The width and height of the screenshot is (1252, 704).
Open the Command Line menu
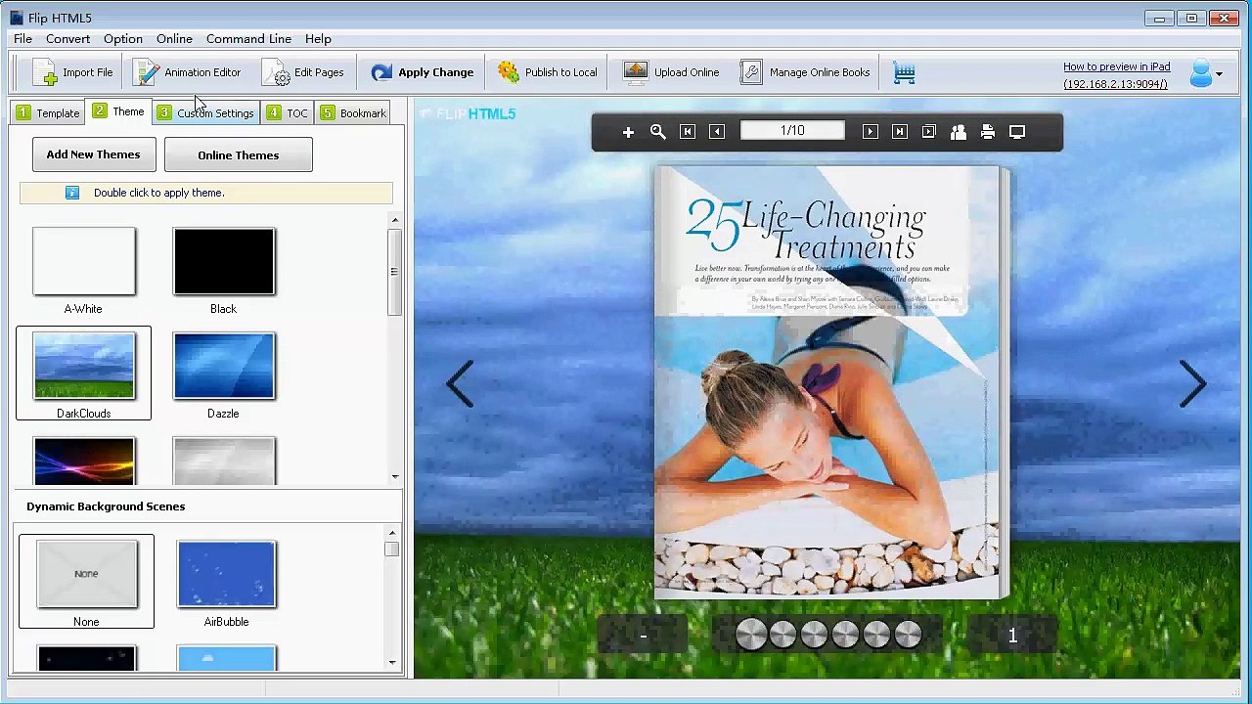pos(248,39)
